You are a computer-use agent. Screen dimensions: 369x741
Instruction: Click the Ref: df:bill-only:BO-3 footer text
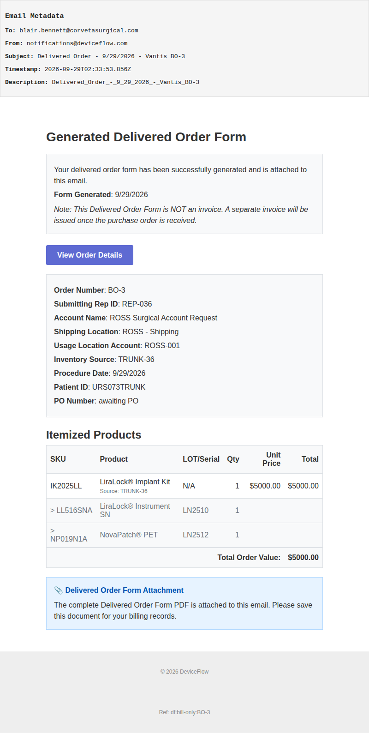point(184,712)
